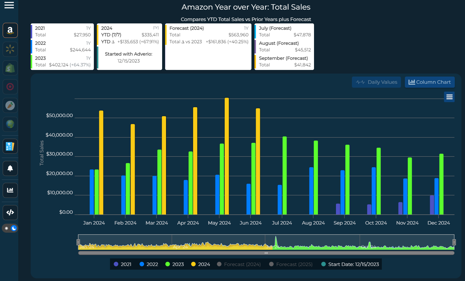The width and height of the screenshot is (465, 281).
Task: Grab the right handle of range navigator
Action: [454, 242]
